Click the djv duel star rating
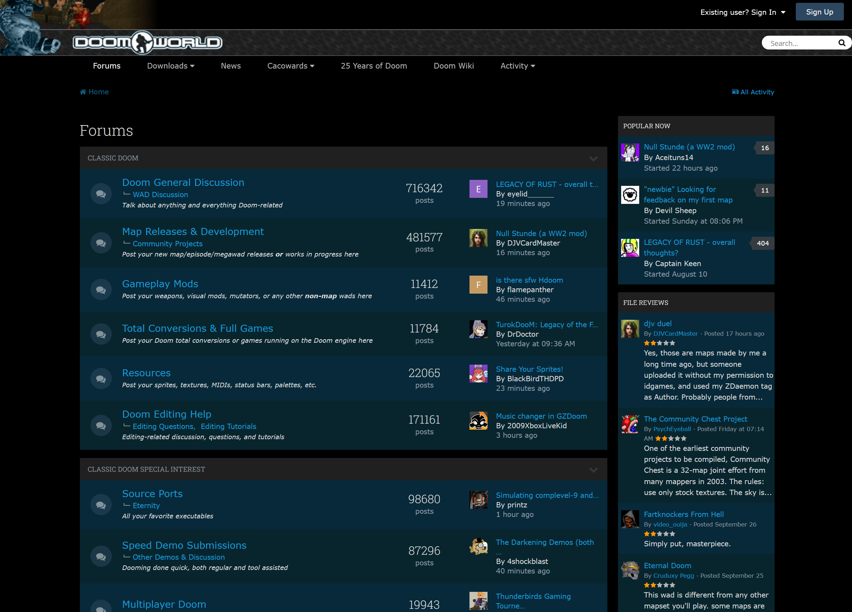The image size is (852, 612). point(659,343)
